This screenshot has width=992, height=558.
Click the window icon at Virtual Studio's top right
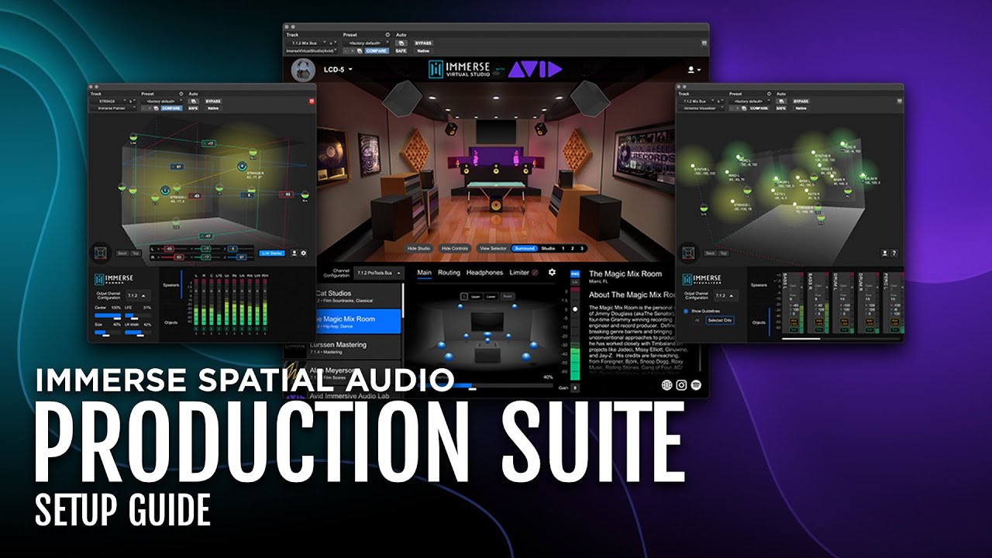click(704, 43)
